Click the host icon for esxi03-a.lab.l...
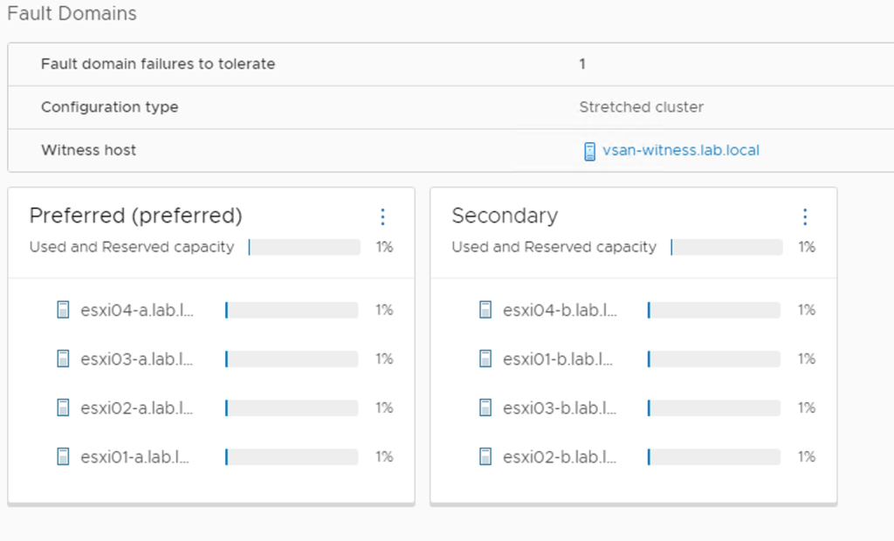Image resolution: width=894 pixels, height=541 pixels. tap(62, 358)
